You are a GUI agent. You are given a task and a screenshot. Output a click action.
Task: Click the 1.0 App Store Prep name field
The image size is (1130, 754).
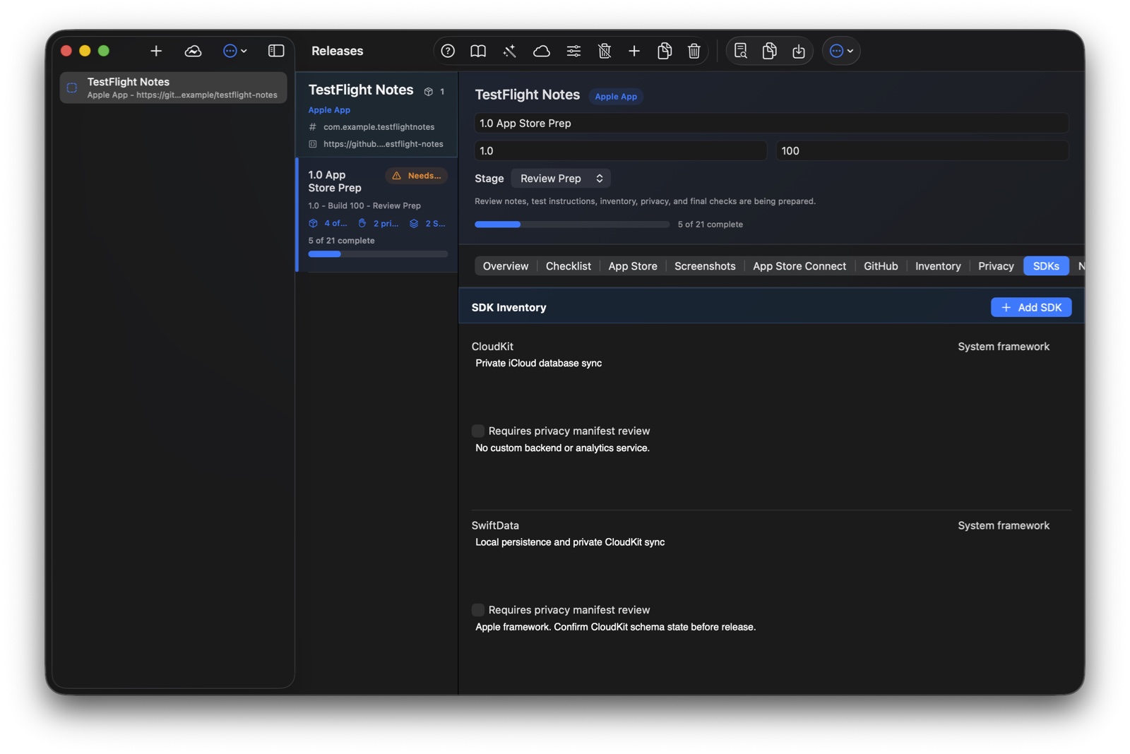click(771, 123)
